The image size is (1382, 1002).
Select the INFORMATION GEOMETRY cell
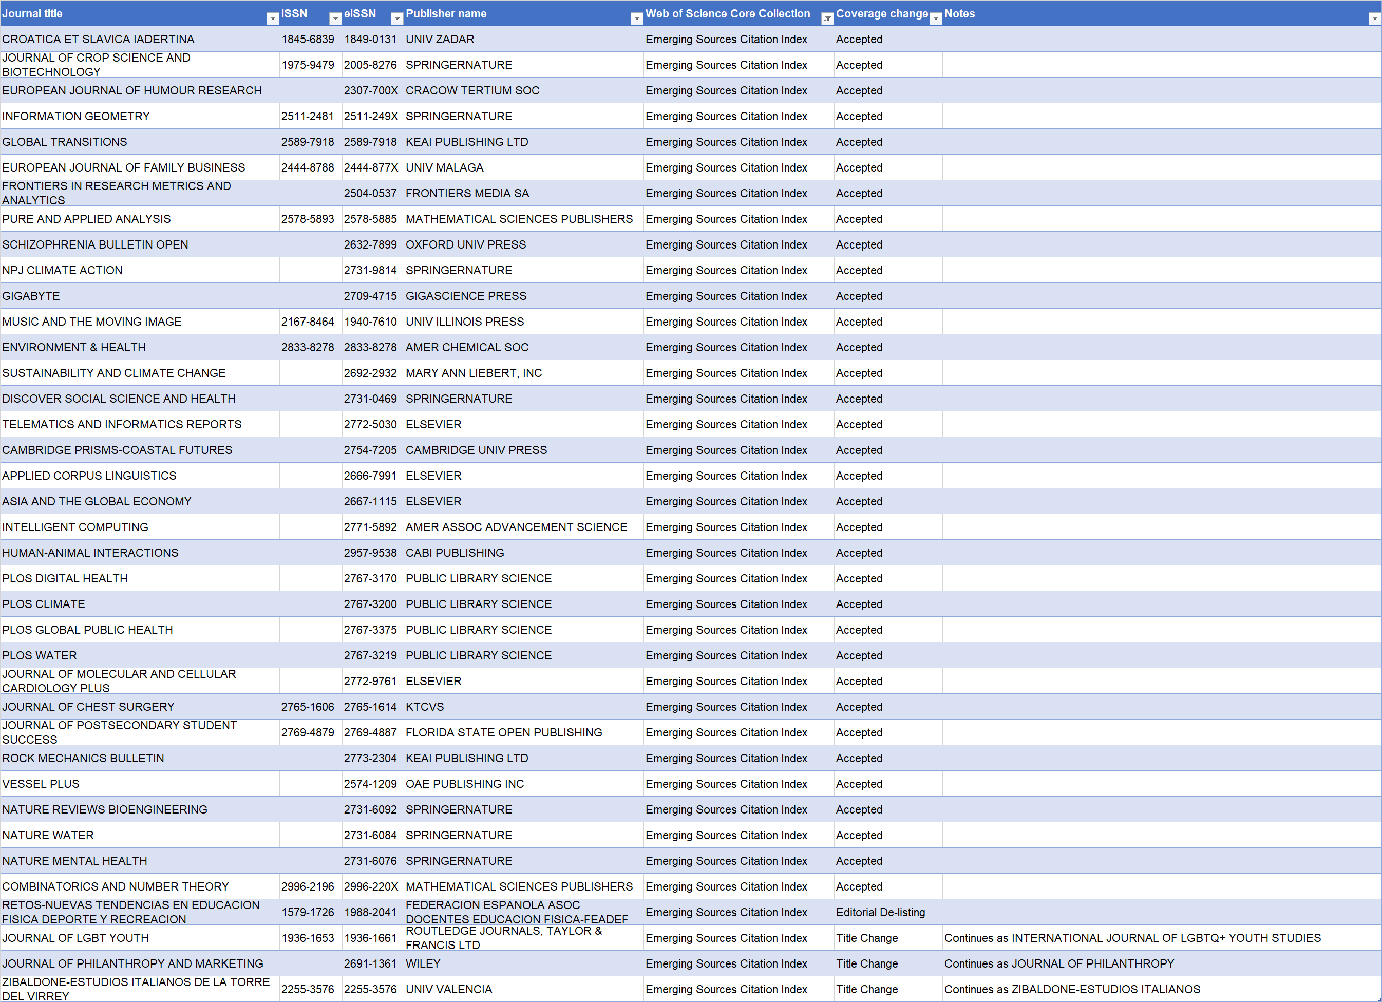point(140,116)
